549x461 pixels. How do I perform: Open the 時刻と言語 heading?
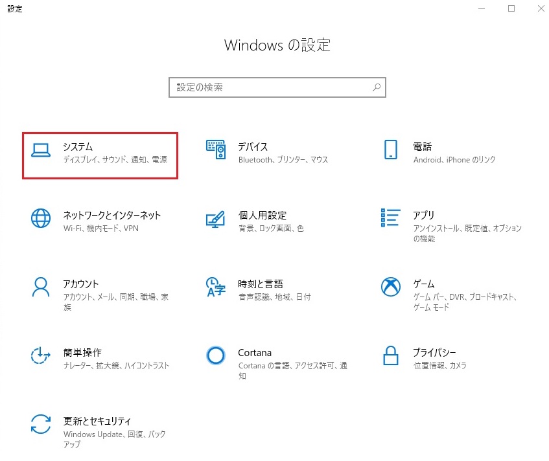tap(261, 284)
